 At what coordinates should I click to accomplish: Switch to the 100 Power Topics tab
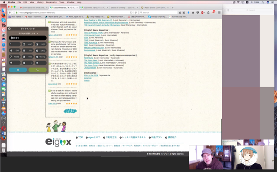coord(94,8)
